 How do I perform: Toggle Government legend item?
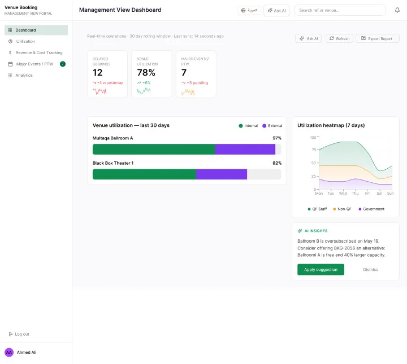tap(371, 209)
